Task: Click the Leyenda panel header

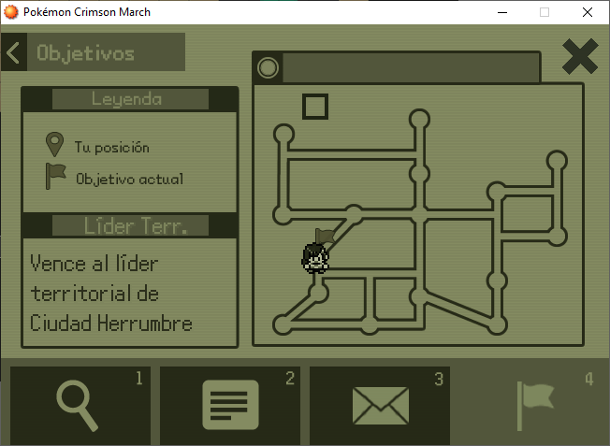Action: tap(128, 99)
